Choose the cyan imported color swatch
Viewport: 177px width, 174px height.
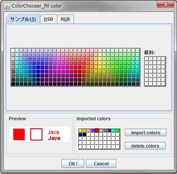point(113,130)
